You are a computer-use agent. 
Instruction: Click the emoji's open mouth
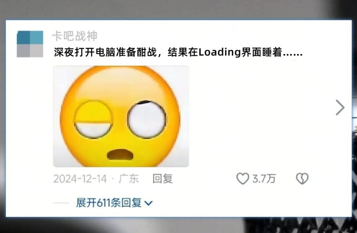coord(120,154)
